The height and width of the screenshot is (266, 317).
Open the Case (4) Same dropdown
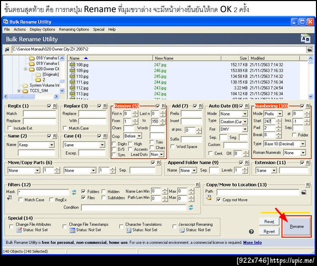pos(102,145)
